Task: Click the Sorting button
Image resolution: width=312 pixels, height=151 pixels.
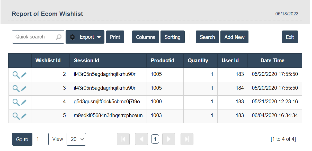Action: point(172,37)
